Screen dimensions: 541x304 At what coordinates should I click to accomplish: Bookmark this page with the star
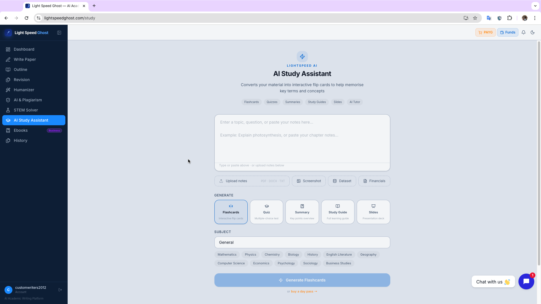[x=475, y=18]
